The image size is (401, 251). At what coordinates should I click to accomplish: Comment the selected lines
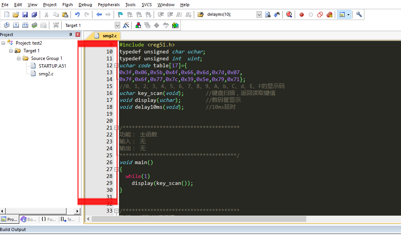179,15
